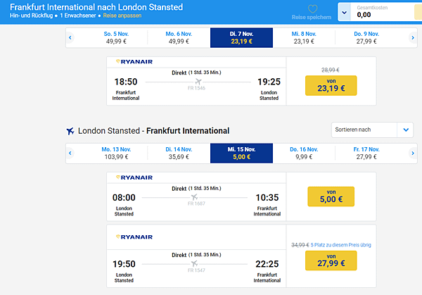Select outbound date Mi. 8 Nov.

point(304,38)
